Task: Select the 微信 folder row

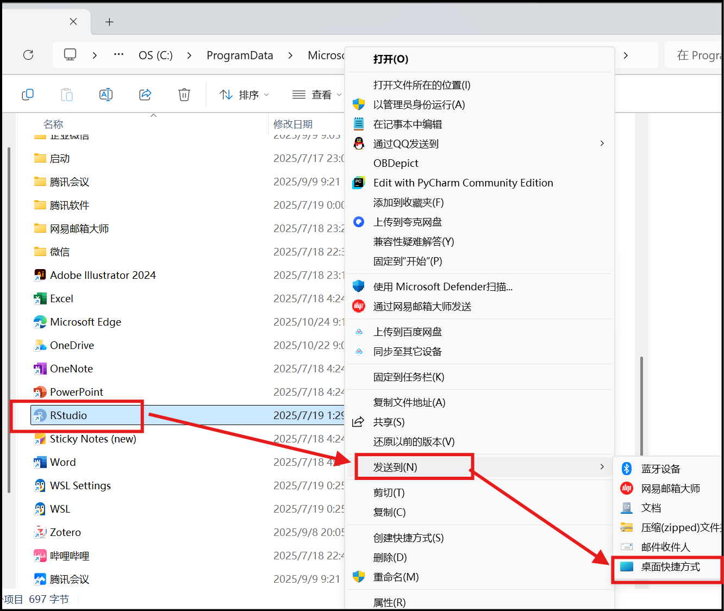Action: pos(188,252)
